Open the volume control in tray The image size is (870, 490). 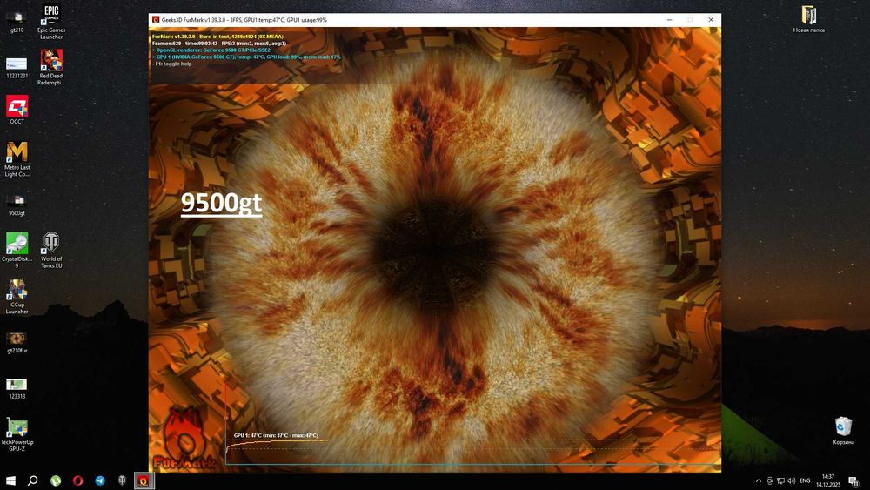(791, 480)
